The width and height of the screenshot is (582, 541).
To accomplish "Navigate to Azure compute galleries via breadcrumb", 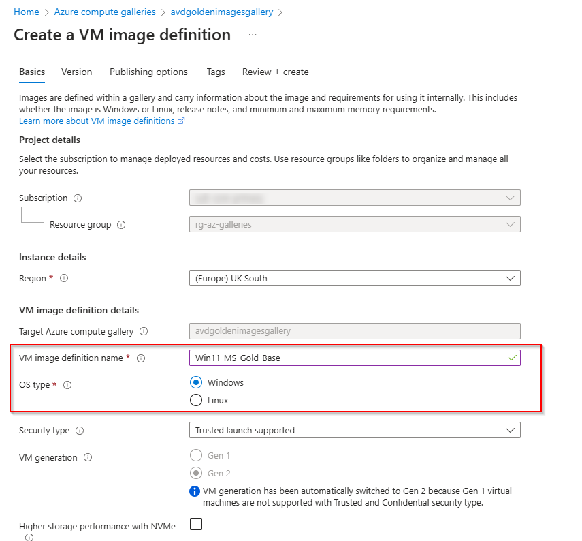I will [105, 12].
